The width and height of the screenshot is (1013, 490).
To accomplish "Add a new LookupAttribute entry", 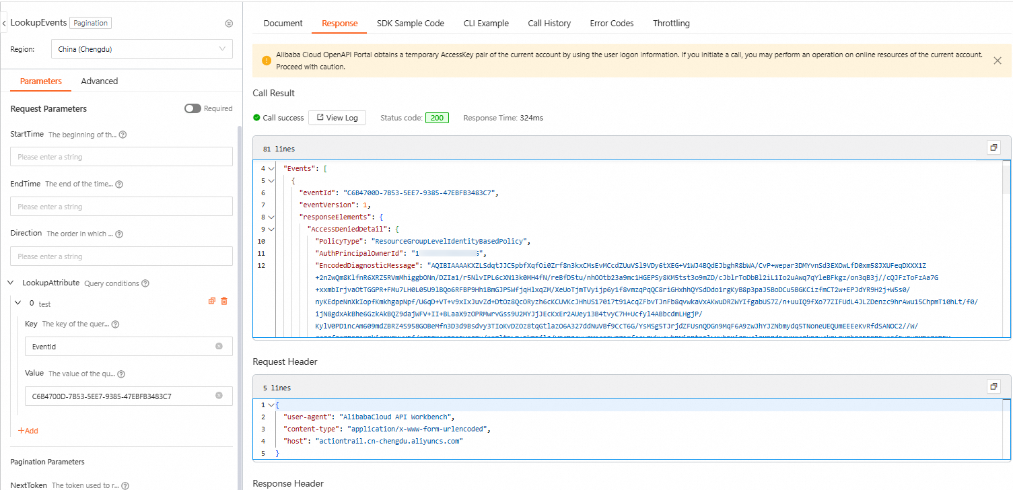I will [x=28, y=431].
